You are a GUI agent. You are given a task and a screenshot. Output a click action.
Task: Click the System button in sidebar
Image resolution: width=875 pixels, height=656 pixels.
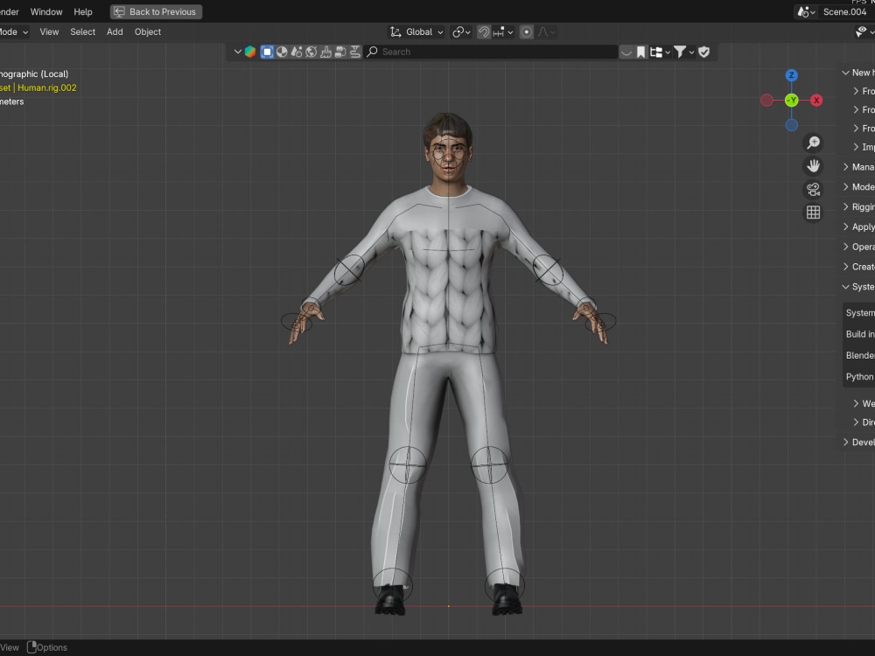tap(859, 313)
